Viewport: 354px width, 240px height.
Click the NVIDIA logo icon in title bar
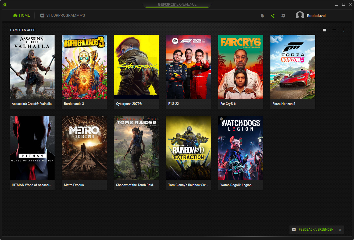point(4,5)
